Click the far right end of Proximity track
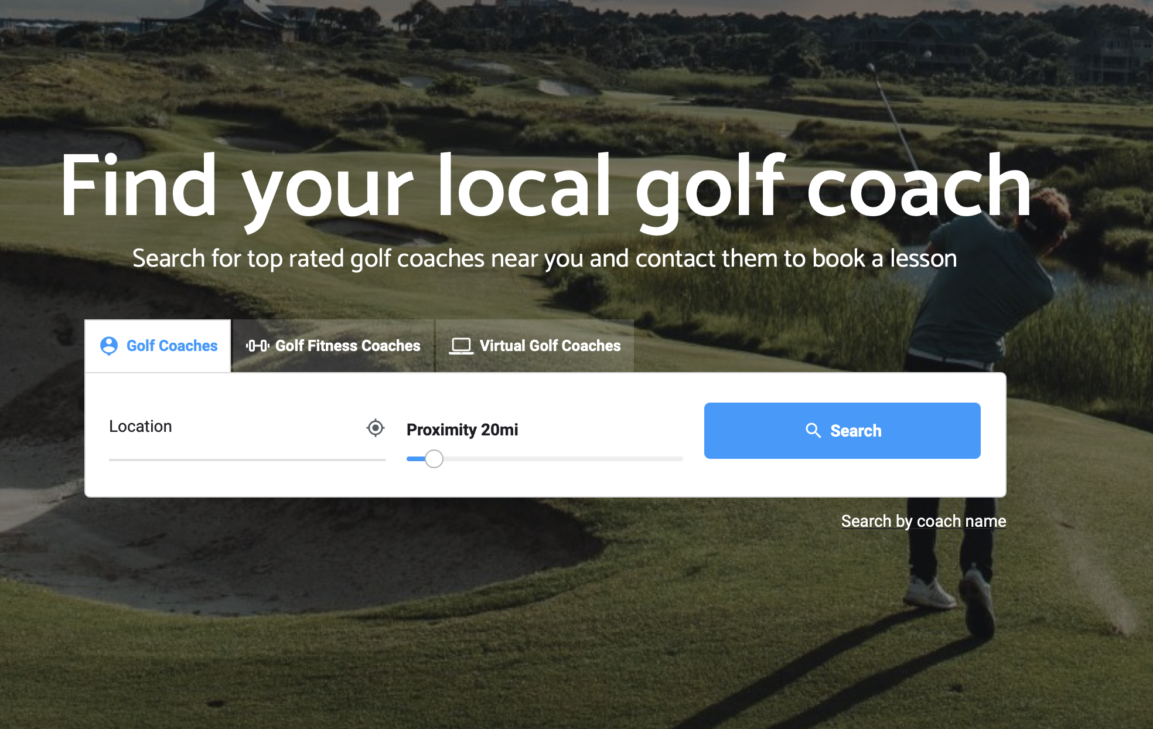1153x729 pixels. 681,459
